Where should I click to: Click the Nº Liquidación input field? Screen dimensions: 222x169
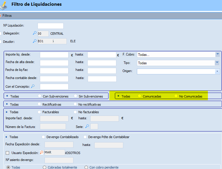pyautogui.click(x=50, y=26)
